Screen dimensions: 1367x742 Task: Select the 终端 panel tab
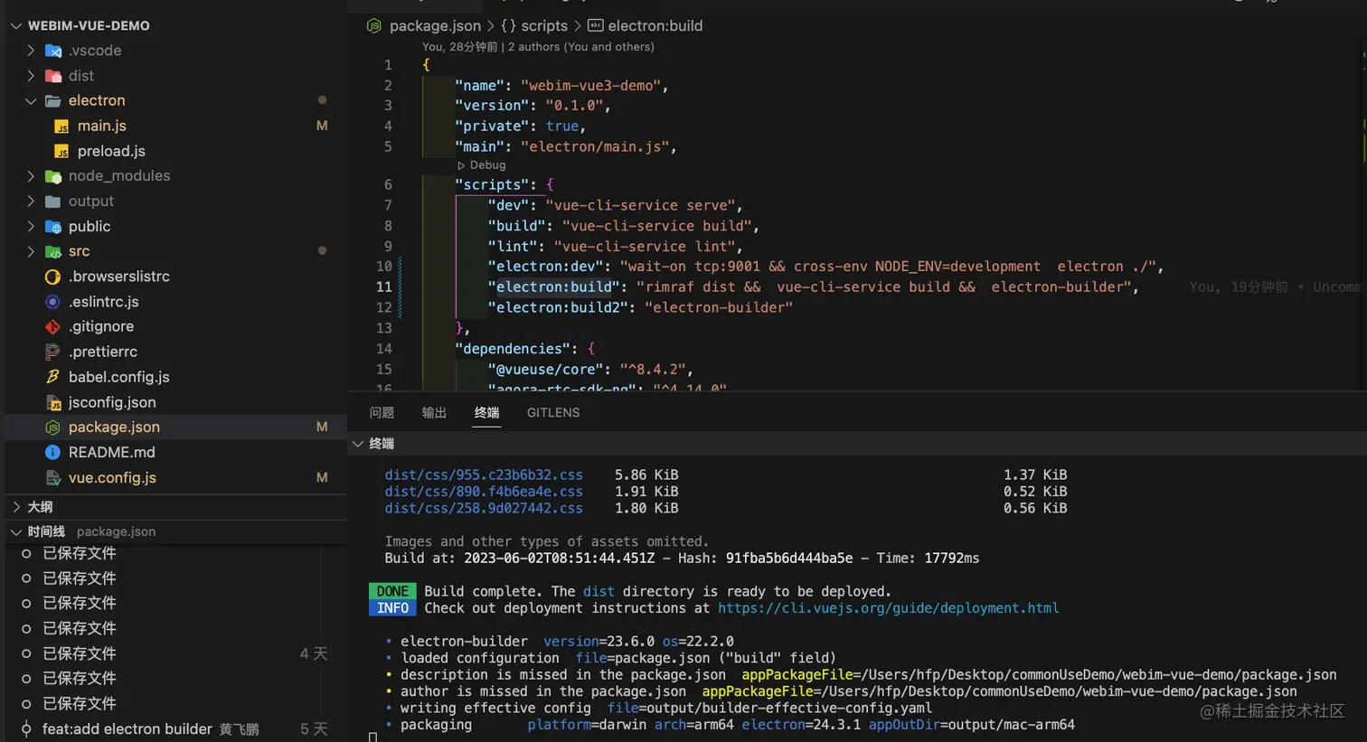[x=486, y=413]
